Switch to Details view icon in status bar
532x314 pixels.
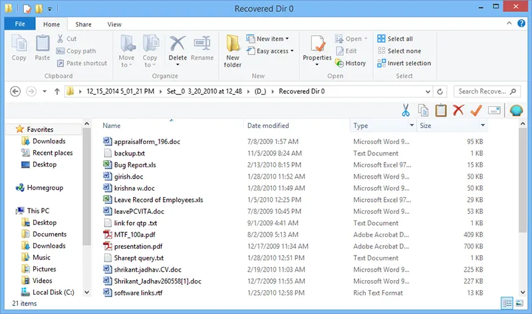[x=507, y=303]
